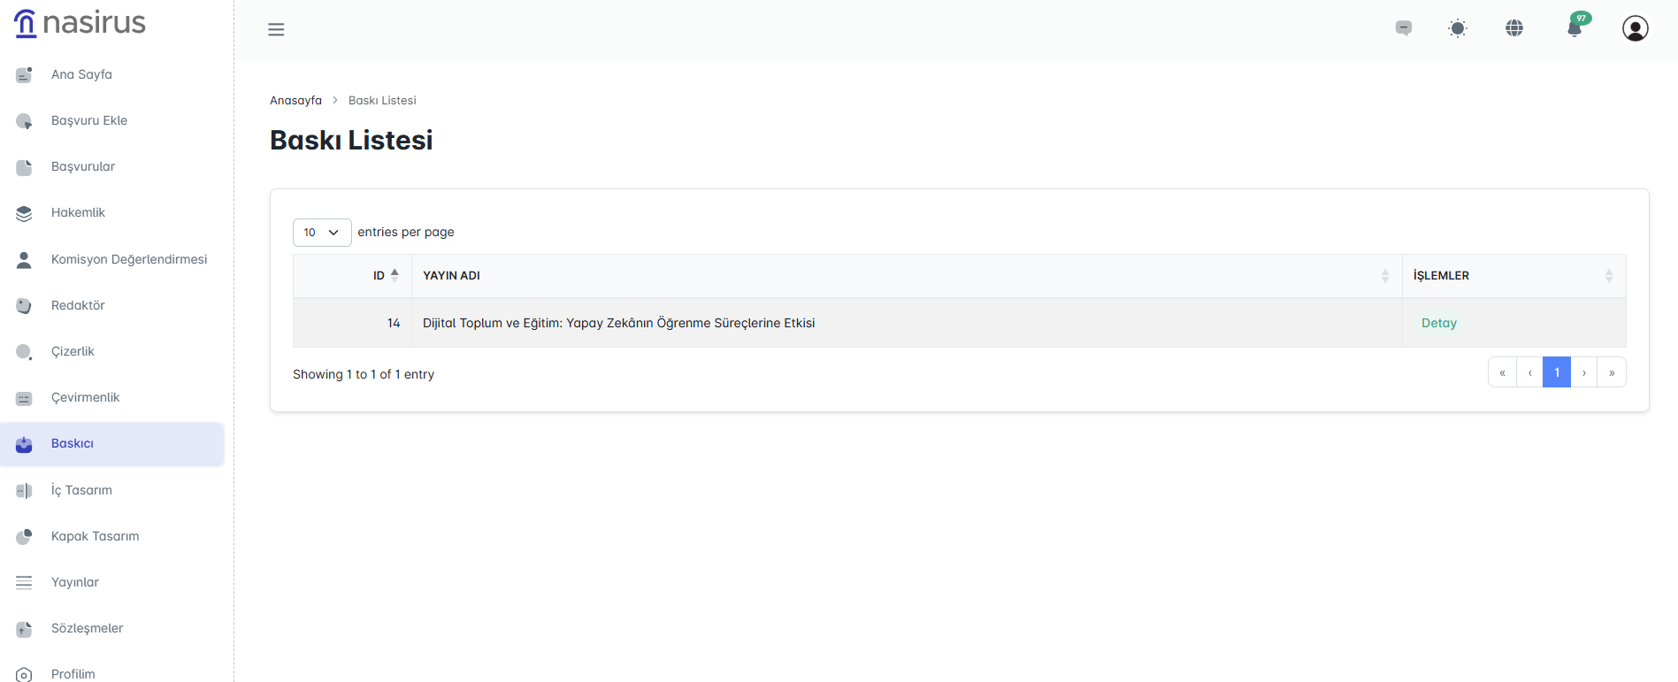The image size is (1678, 682).
Task: Sort table by ID column
Action: (x=385, y=275)
